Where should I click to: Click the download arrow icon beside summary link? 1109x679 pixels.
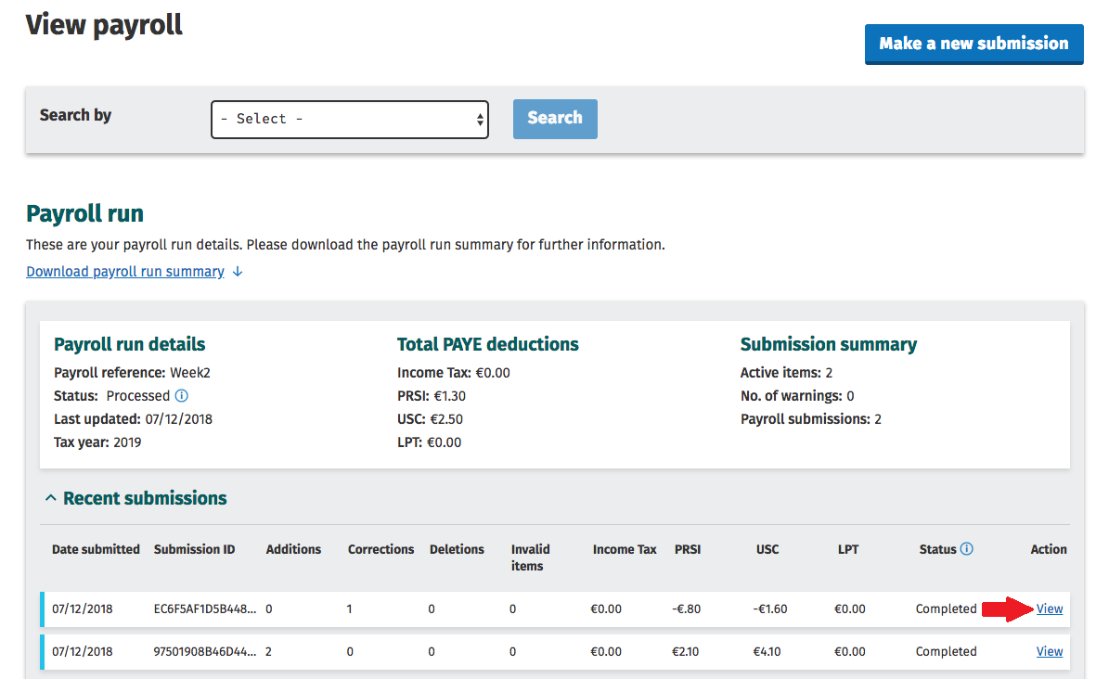click(x=238, y=272)
